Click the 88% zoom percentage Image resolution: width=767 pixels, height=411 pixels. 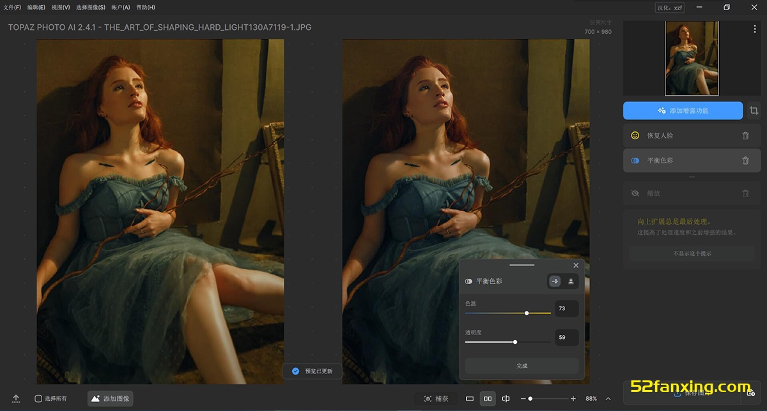(x=591, y=399)
